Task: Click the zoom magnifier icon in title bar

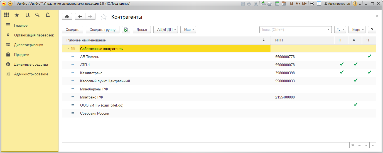Action: tap(312, 4)
